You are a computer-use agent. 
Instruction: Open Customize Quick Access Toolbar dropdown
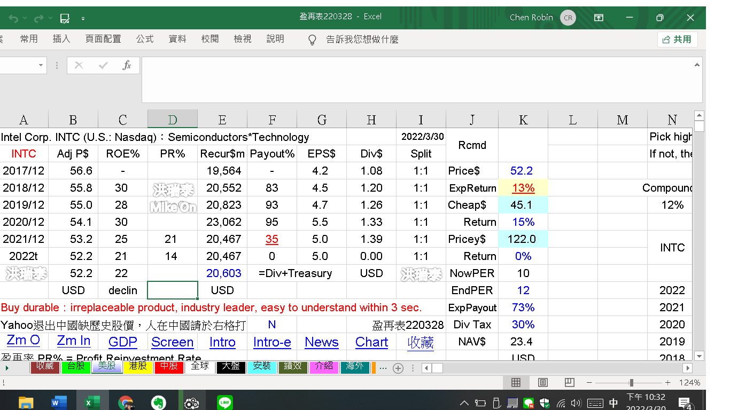pyautogui.click(x=83, y=19)
